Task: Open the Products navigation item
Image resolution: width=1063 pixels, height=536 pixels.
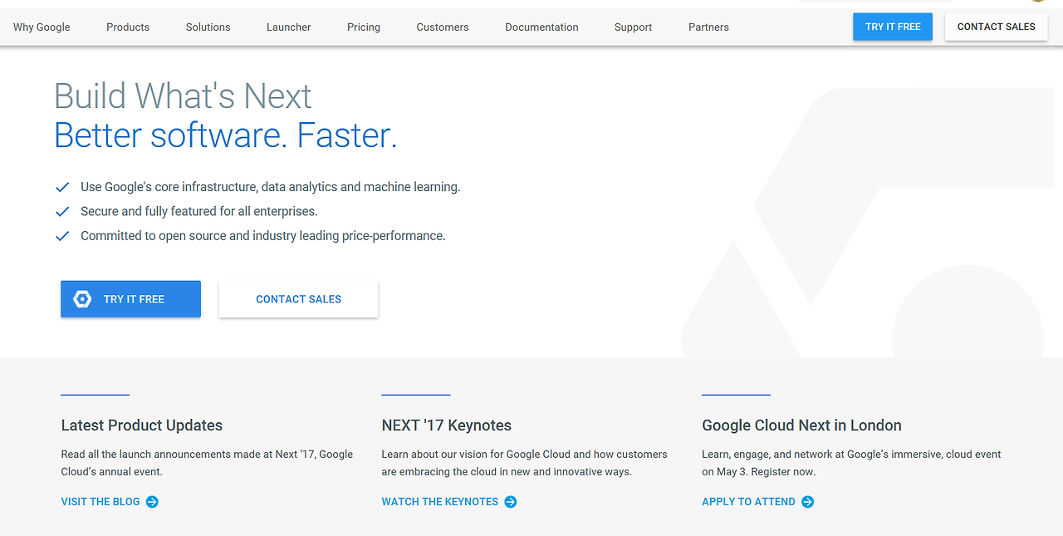Action: point(128,27)
